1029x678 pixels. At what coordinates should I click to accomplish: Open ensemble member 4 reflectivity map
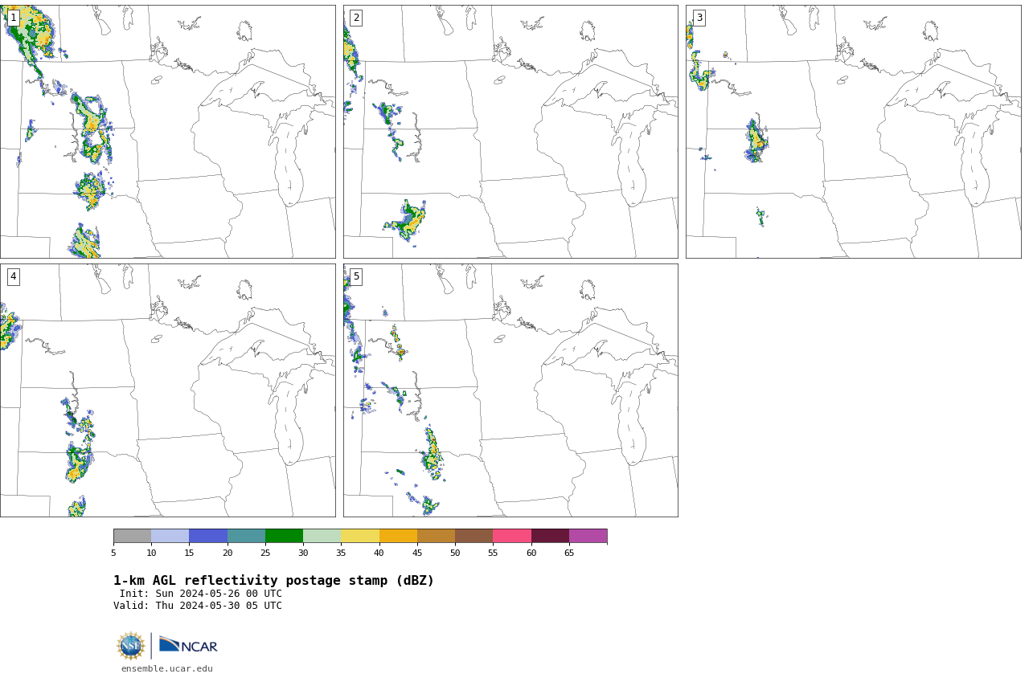coord(167,390)
